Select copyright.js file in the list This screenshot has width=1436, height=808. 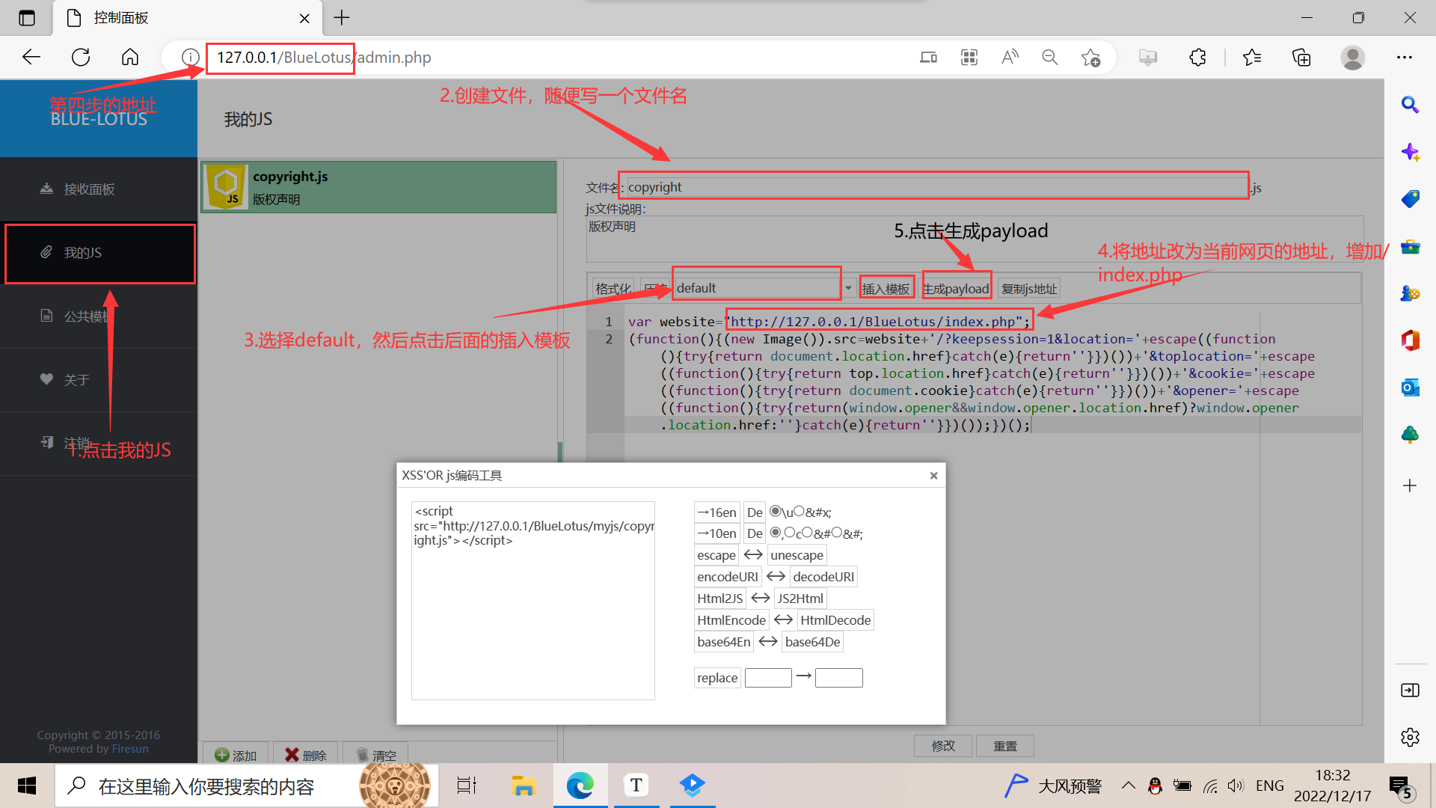pos(378,187)
